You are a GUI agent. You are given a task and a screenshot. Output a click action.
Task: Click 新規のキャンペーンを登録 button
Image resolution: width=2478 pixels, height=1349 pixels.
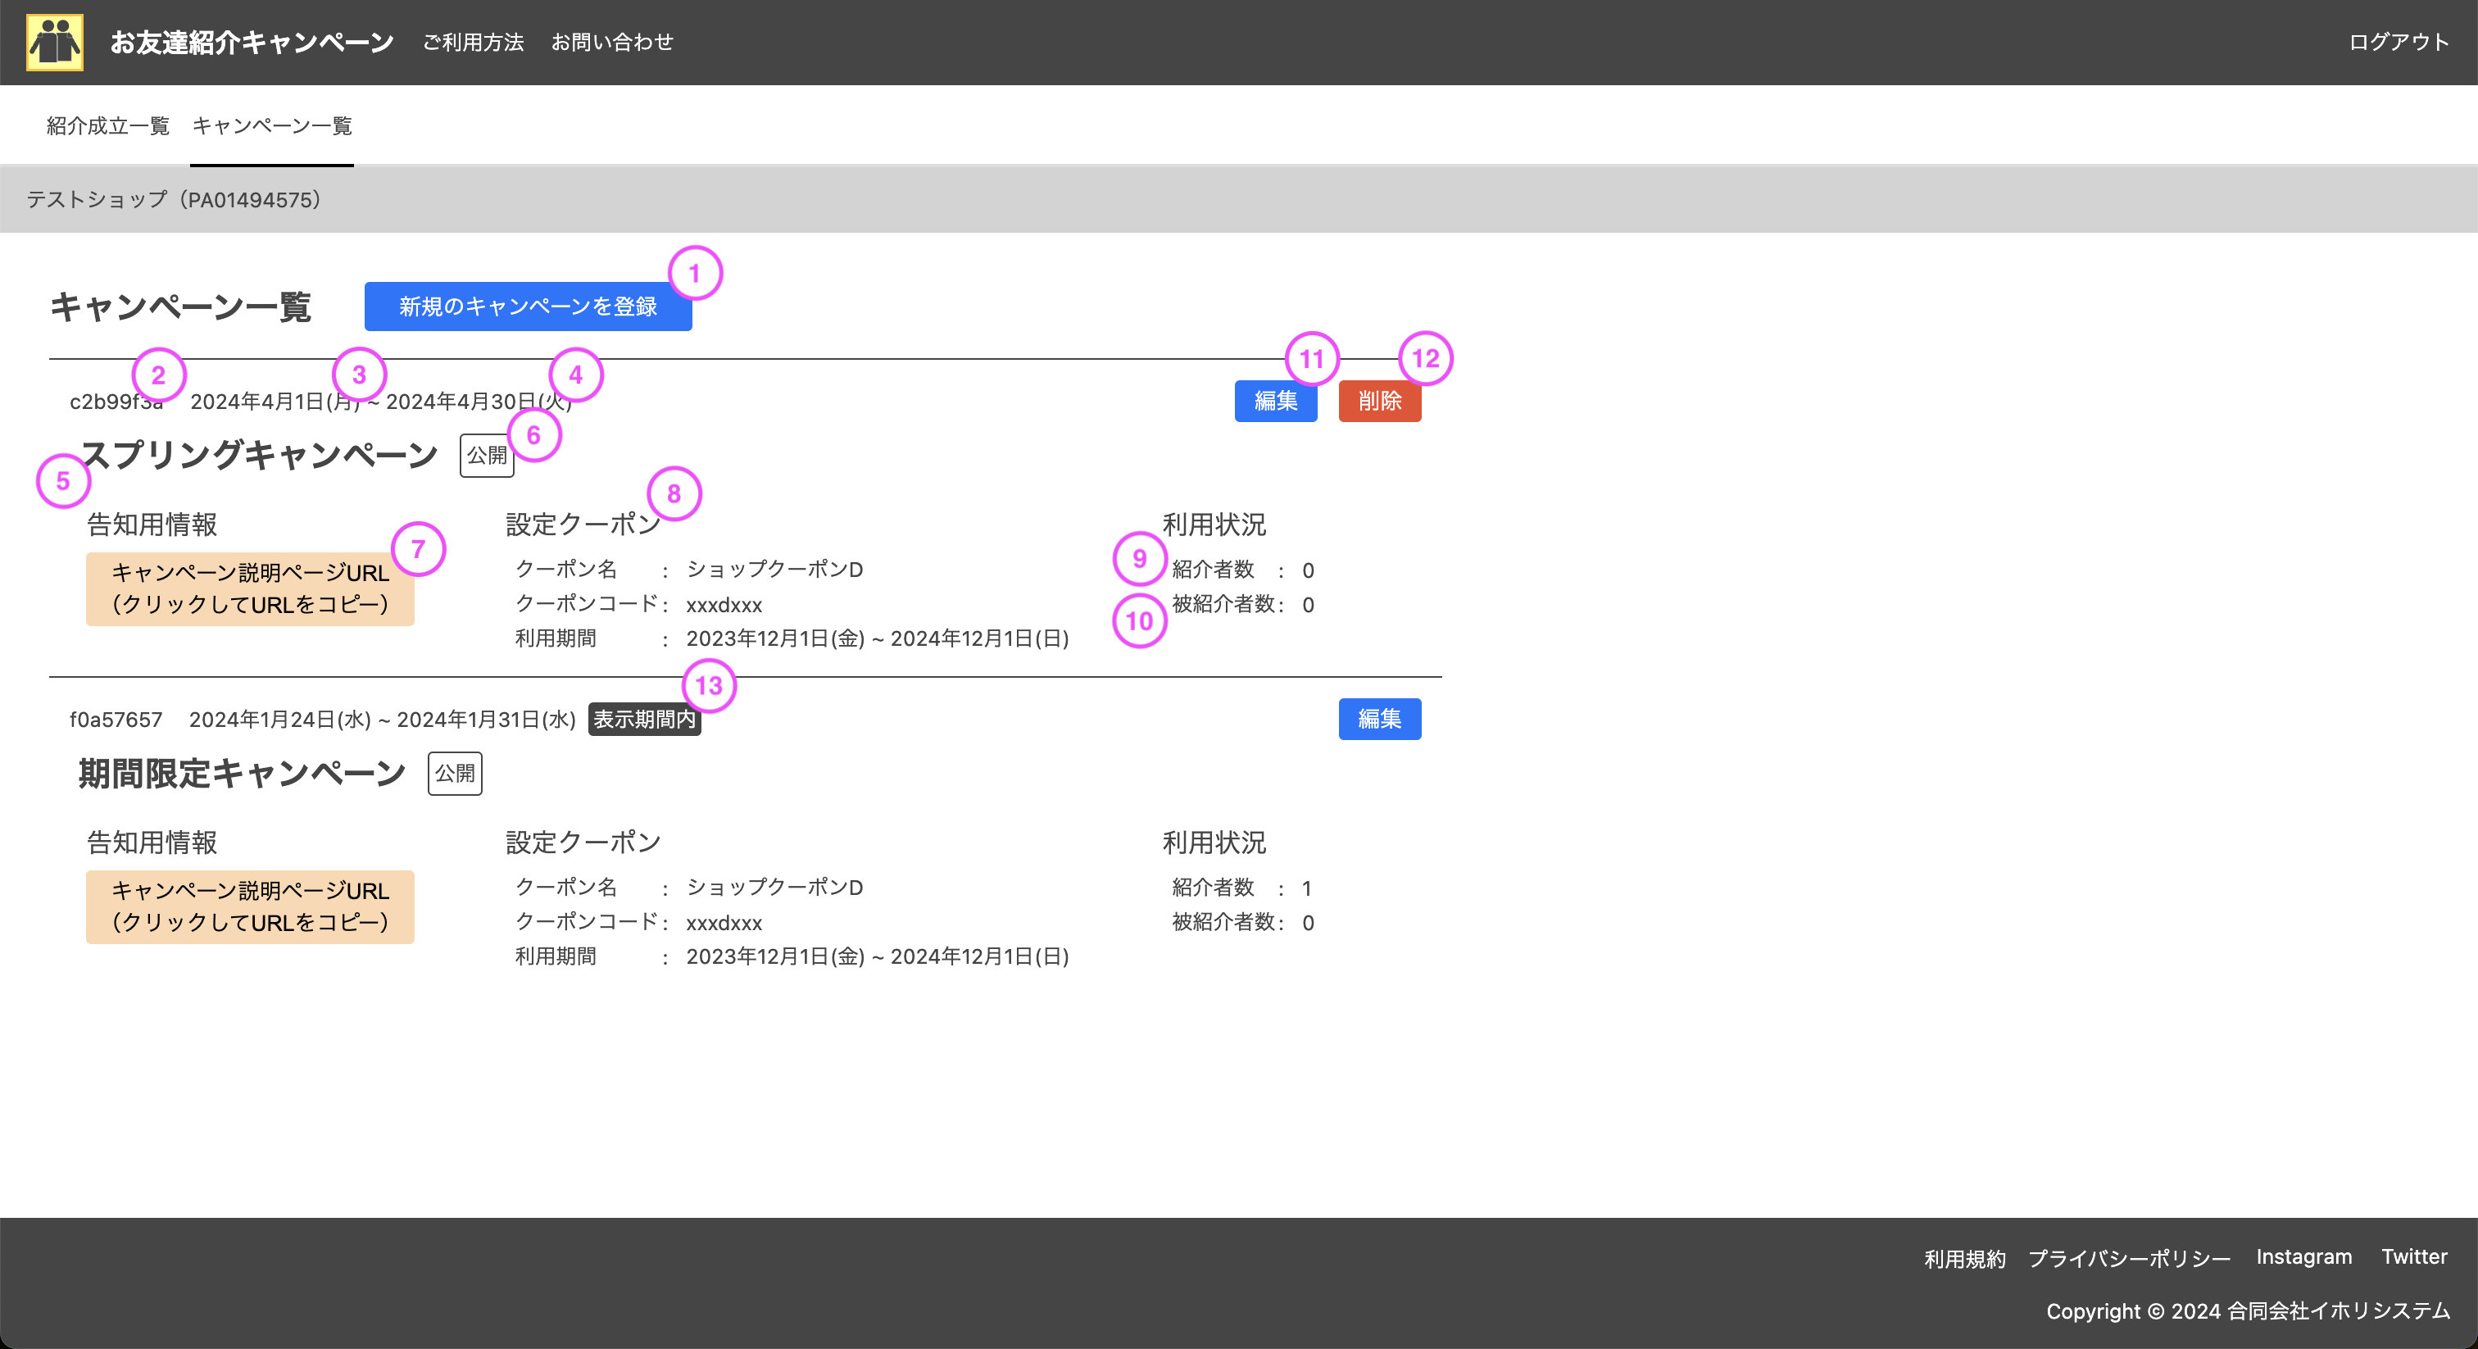[x=527, y=307]
